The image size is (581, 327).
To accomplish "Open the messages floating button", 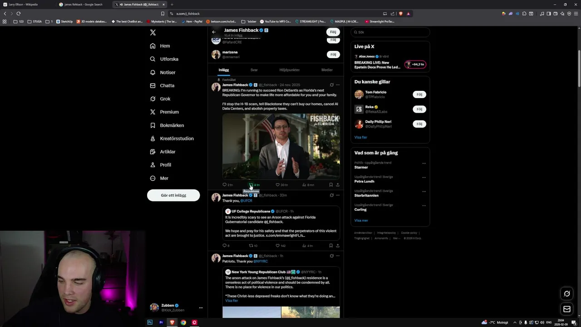I will pos(567,309).
